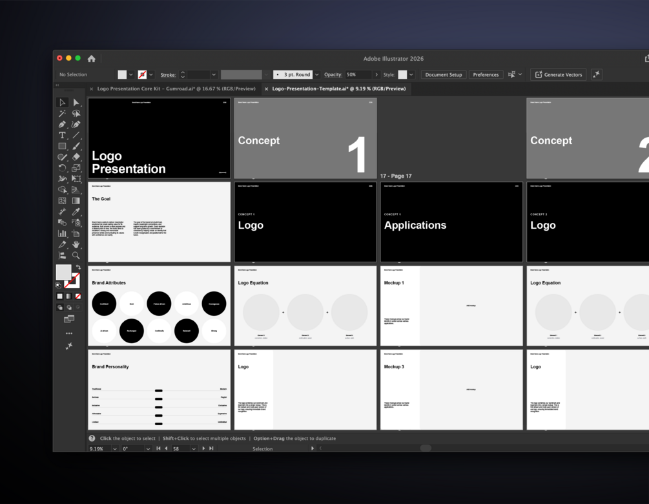Swap fill and stroke colors arrow
The width and height of the screenshot is (649, 504).
click(x=78, y=267)
